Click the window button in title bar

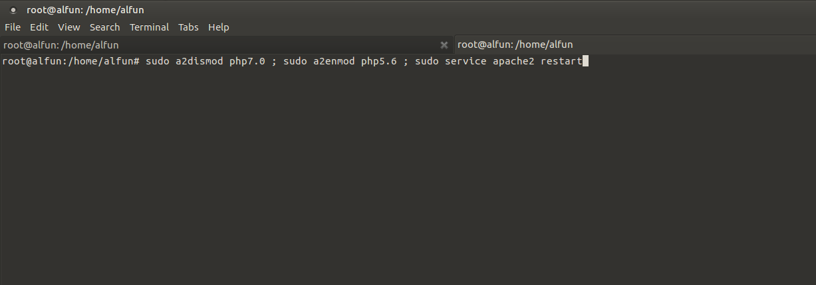coord(13,10)
